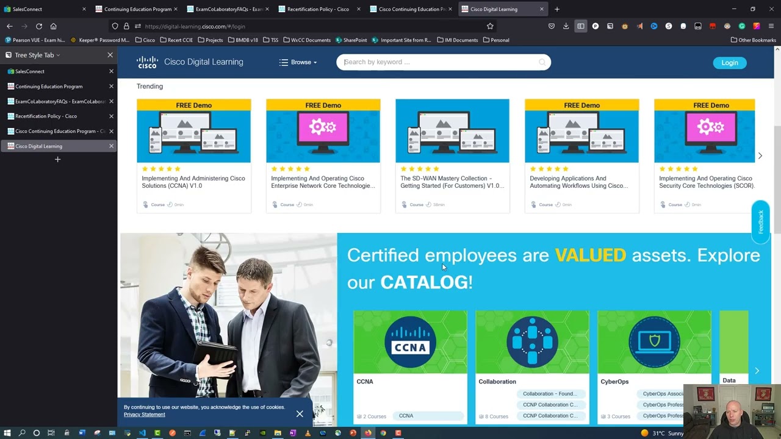Screen dimensions: 781x439
Task: Open the Privacy Statement link
Action: coord(145,415)
